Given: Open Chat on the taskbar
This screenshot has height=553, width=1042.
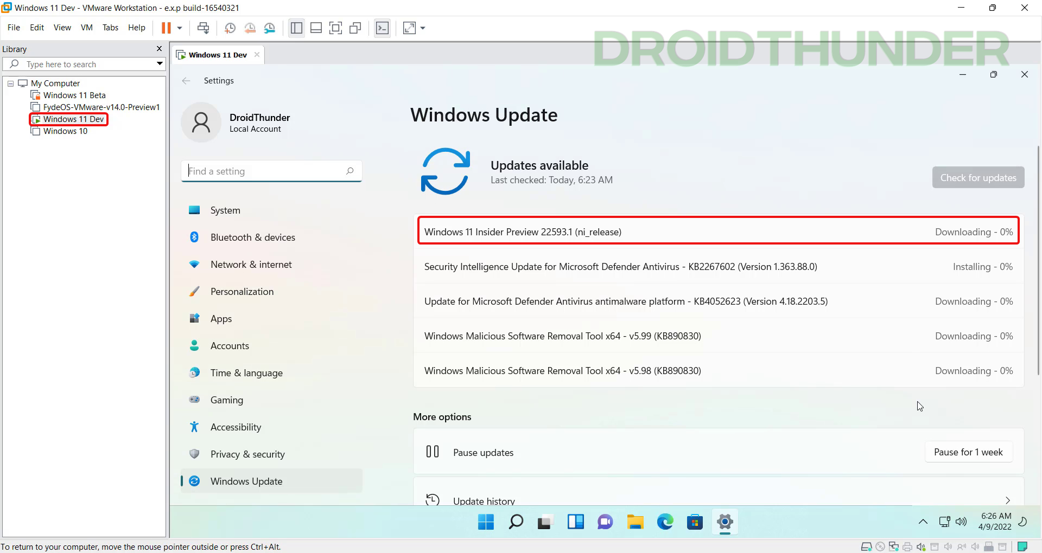Looking at the screenshot, I should [605, 522].
